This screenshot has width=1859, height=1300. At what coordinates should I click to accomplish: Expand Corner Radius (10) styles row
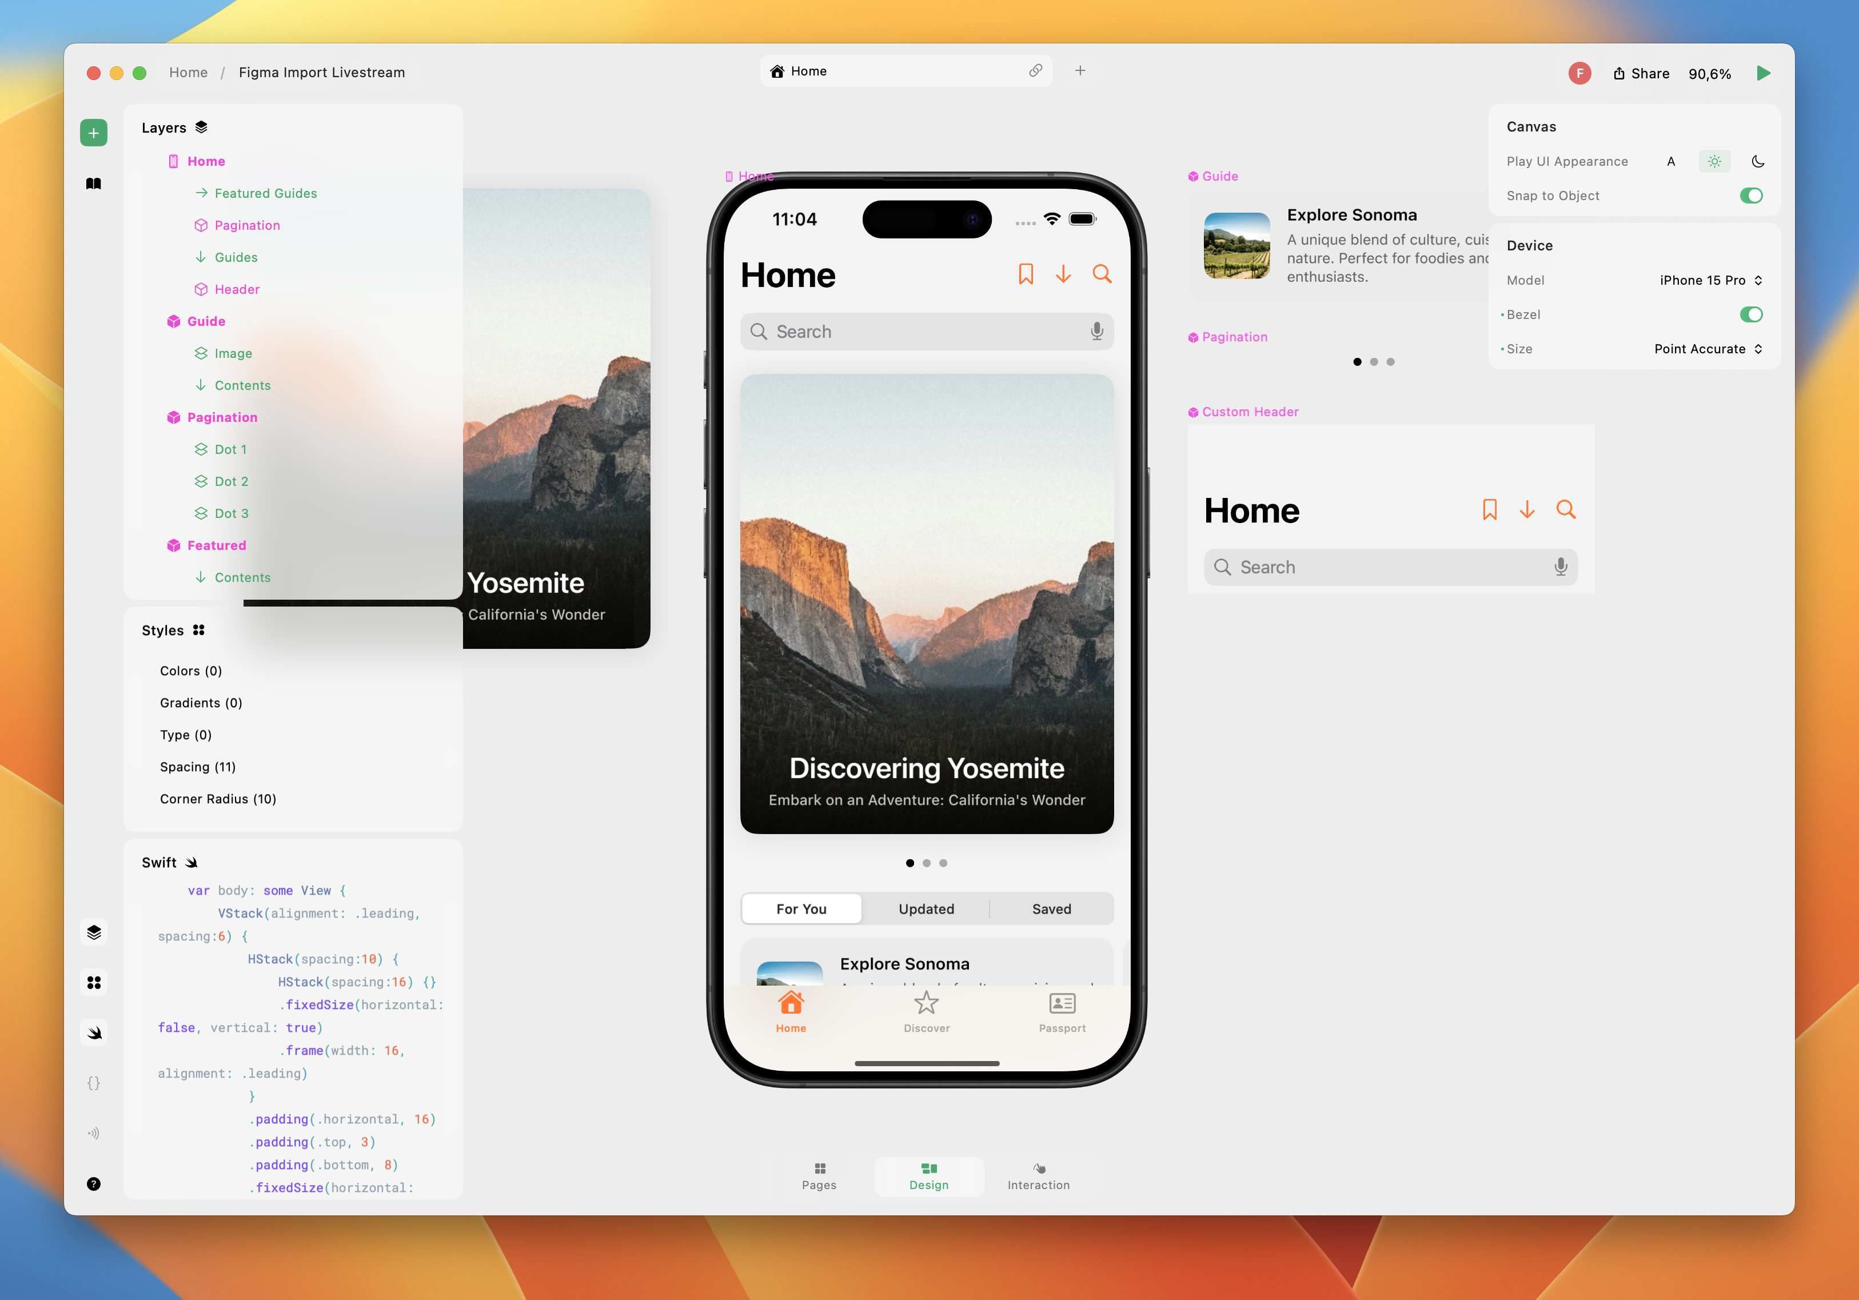pyautogui.click(x=218, y=800)
